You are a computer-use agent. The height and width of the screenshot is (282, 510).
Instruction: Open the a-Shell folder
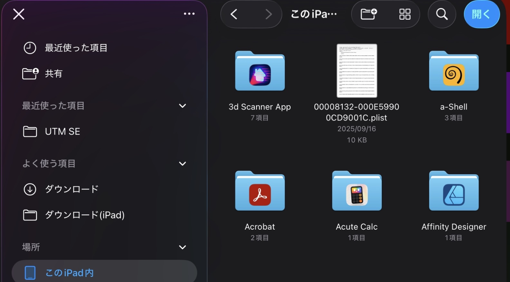pyautogui.click(x=454, y=71)
